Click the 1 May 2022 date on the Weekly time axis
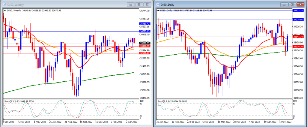The image size is (307, 127). pyautogui.click(x=40, y=122)
